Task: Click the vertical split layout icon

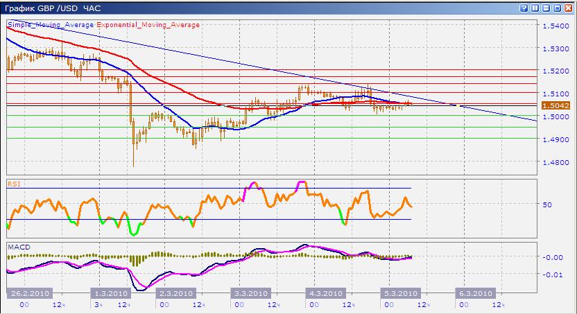Action: [x=535, y=8]
